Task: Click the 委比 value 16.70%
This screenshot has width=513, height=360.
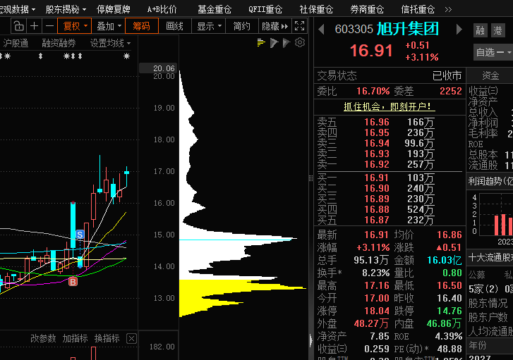Action: pyautogui.click(x=373, y=91)
